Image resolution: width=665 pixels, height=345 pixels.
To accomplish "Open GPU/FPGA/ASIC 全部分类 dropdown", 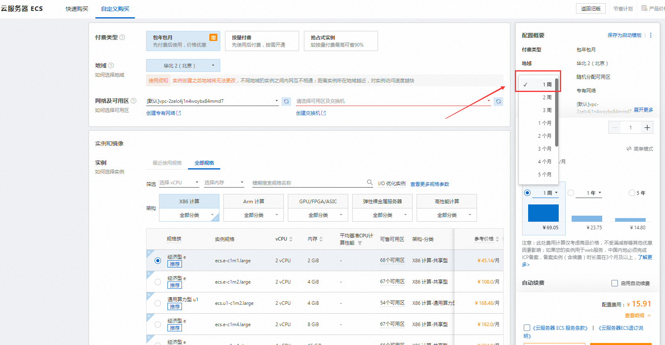I will pyautogui.click(x=318, y=215).
